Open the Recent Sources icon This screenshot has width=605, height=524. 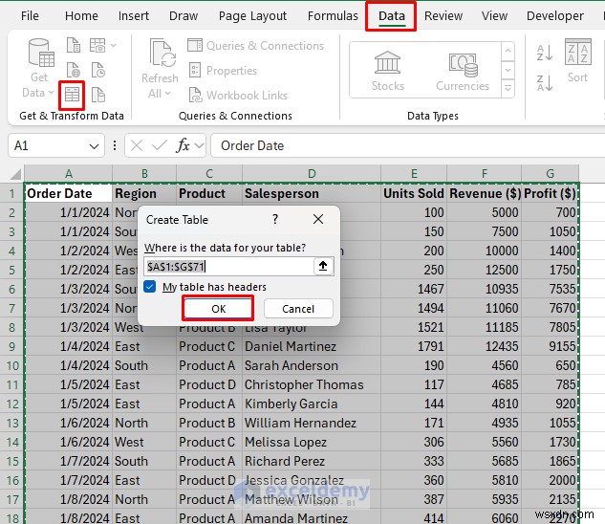[x=98, y=70]
